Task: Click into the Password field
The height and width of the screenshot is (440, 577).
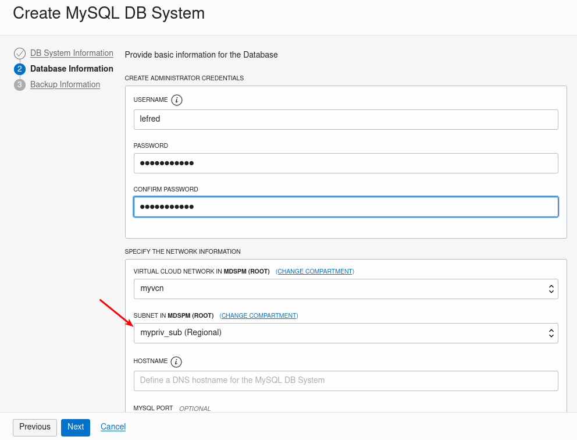Action: point(346,163)
